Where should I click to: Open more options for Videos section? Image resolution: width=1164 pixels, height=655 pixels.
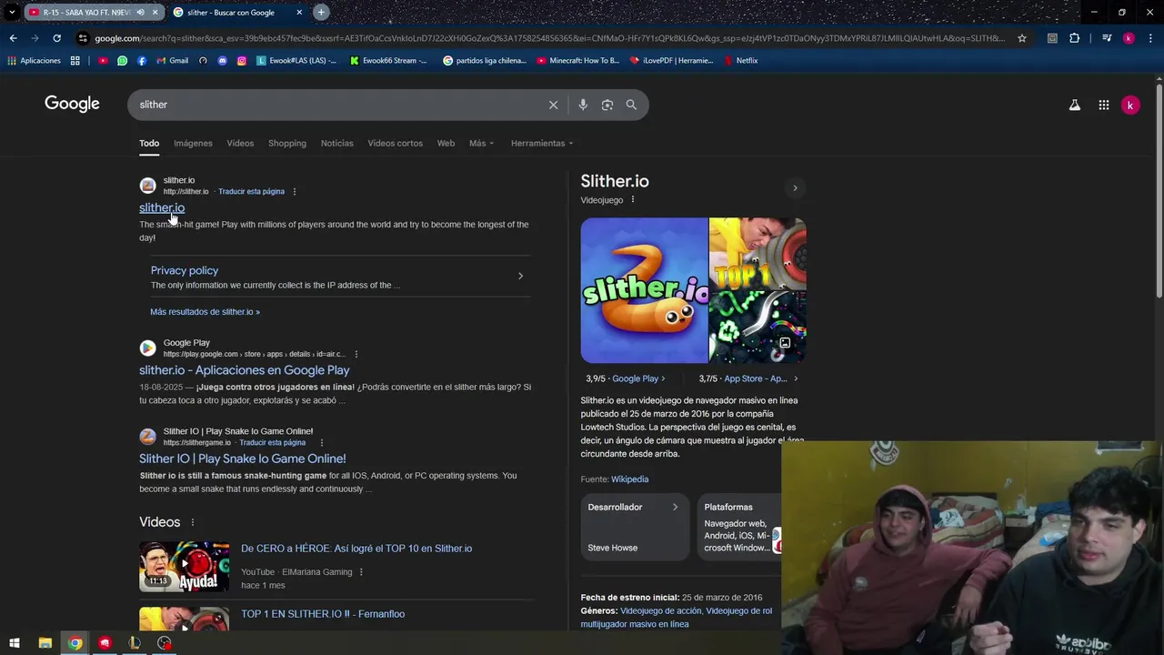(x=192, y=522)
